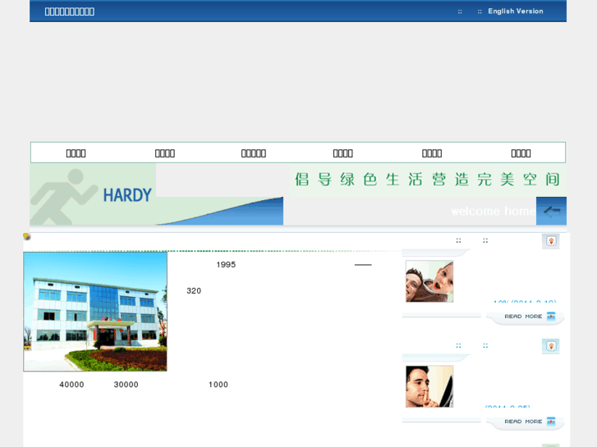
Task: Click the number 1000 in the description
Action: point(218,385)
